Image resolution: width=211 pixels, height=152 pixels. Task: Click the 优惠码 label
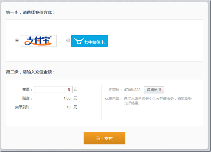[115, 90]
